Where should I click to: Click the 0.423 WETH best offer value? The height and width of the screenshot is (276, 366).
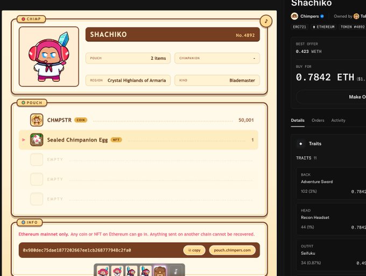308,51
